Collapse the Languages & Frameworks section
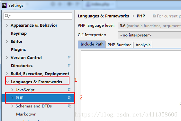 click(7, 82)
